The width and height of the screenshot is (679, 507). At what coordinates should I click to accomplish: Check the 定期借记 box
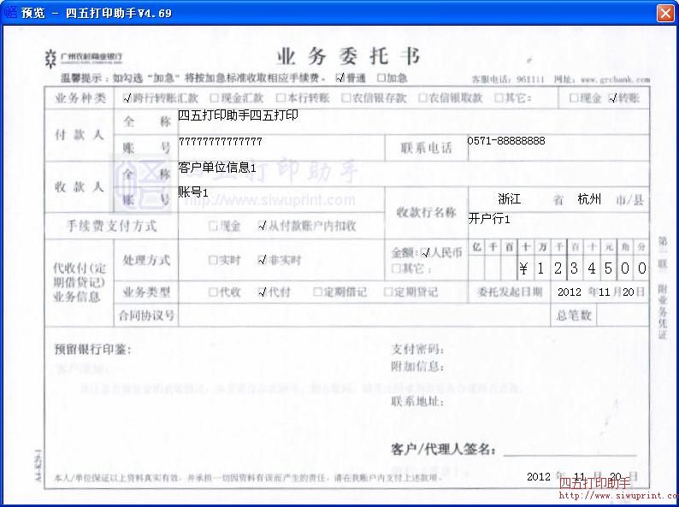pyautogui.click(x=317, y=292)
